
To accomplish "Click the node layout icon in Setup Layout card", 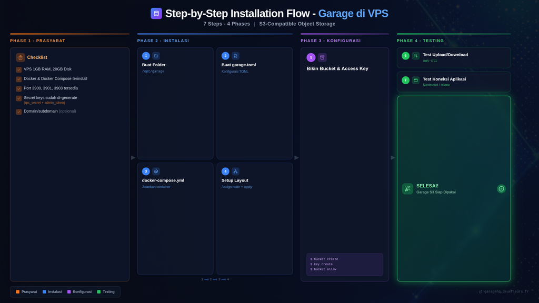I will 235,171.
